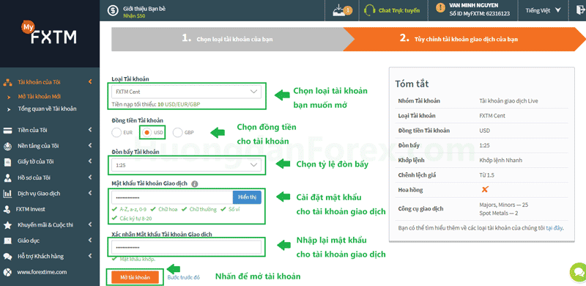Image resolution: width=586 pixels, height=286 pixels.
Task: Open Tổng quan về Tài khoản in sidebar
Action: coord(47,109)
